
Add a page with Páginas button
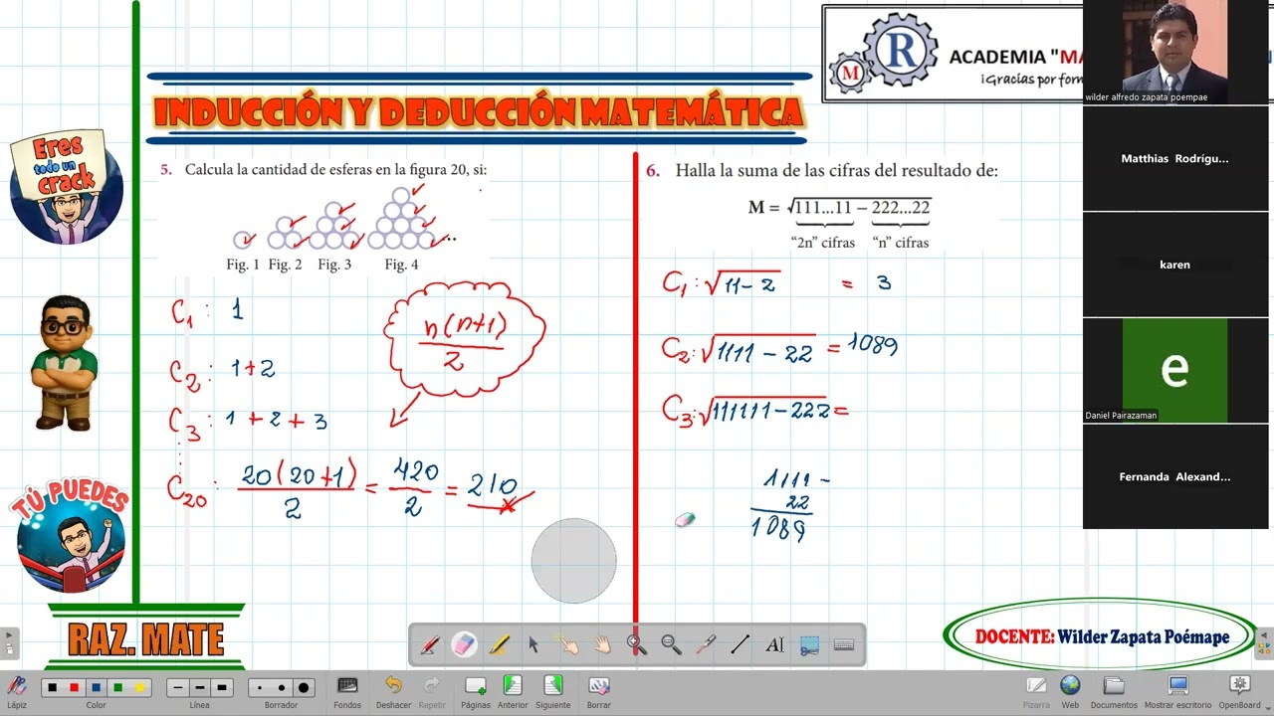pyautogui.click(x=476, y=691)
